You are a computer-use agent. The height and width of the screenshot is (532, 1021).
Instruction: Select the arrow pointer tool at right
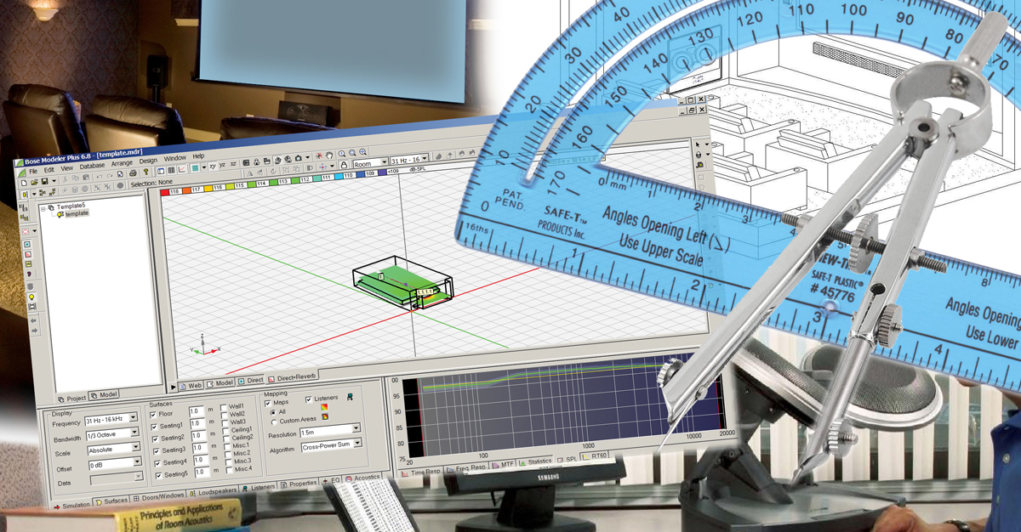(698, 145)
